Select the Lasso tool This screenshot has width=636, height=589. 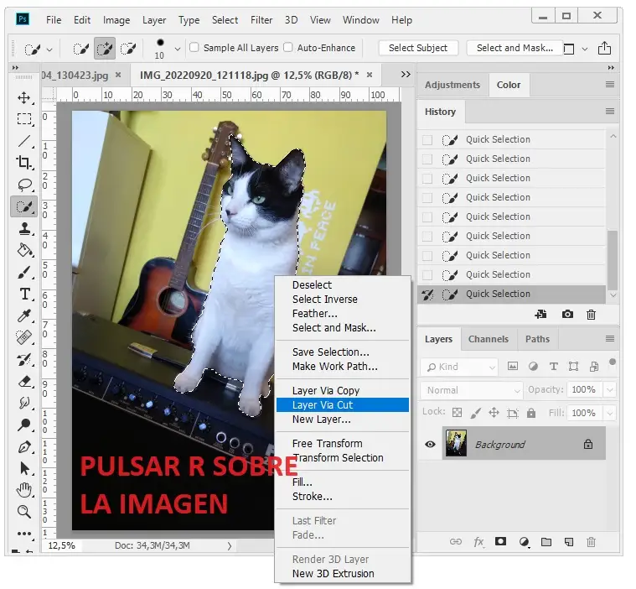point(24,185)
